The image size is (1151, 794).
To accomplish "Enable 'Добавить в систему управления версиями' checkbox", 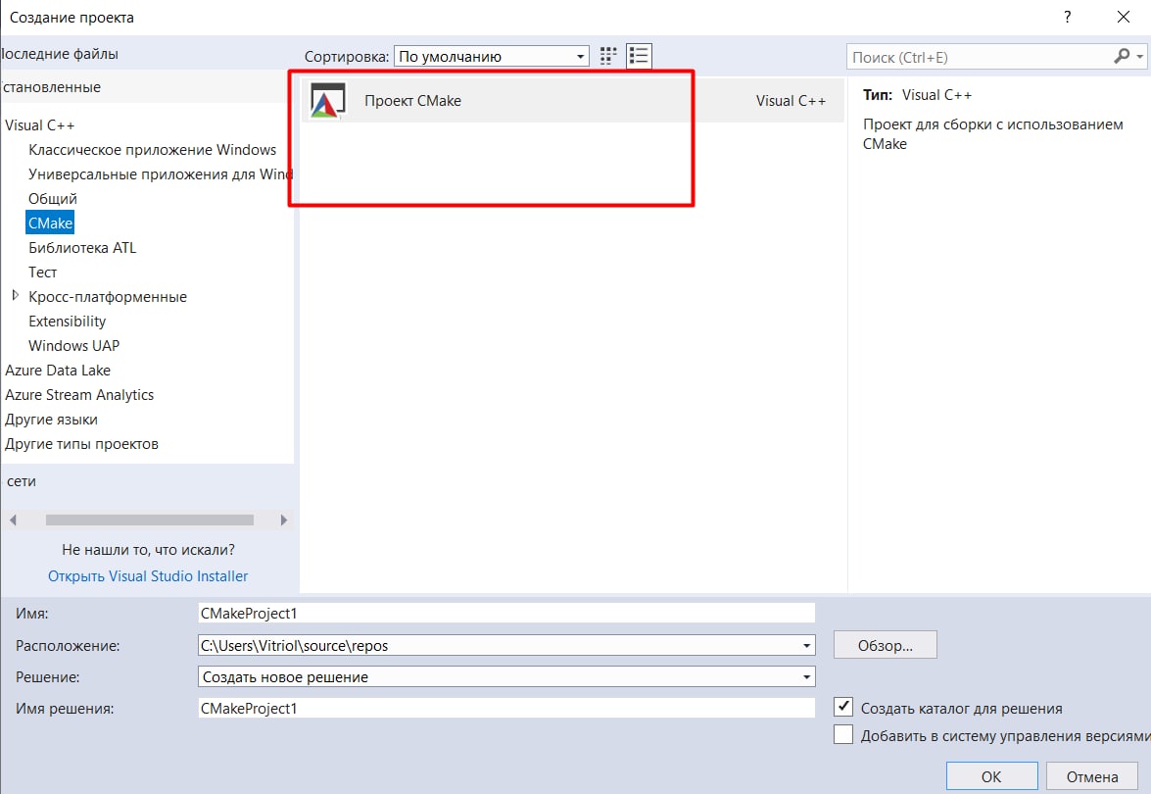I will click(843, 734).
